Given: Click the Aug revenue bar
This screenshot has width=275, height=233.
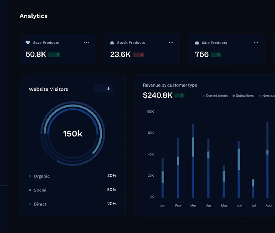Looking at the screenshot, I should click(267, 160).
